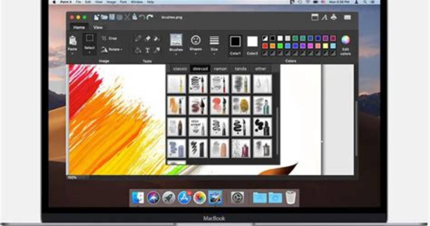Open the deevad brushes tab
Viewport: 430px width, 226px height.
(x=200, y=69)
